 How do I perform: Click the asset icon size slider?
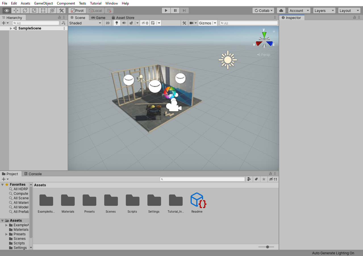pyautogui.click(x=267, y=247)
